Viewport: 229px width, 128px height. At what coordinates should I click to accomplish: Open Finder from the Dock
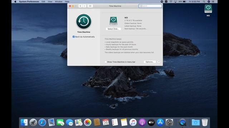24,122
